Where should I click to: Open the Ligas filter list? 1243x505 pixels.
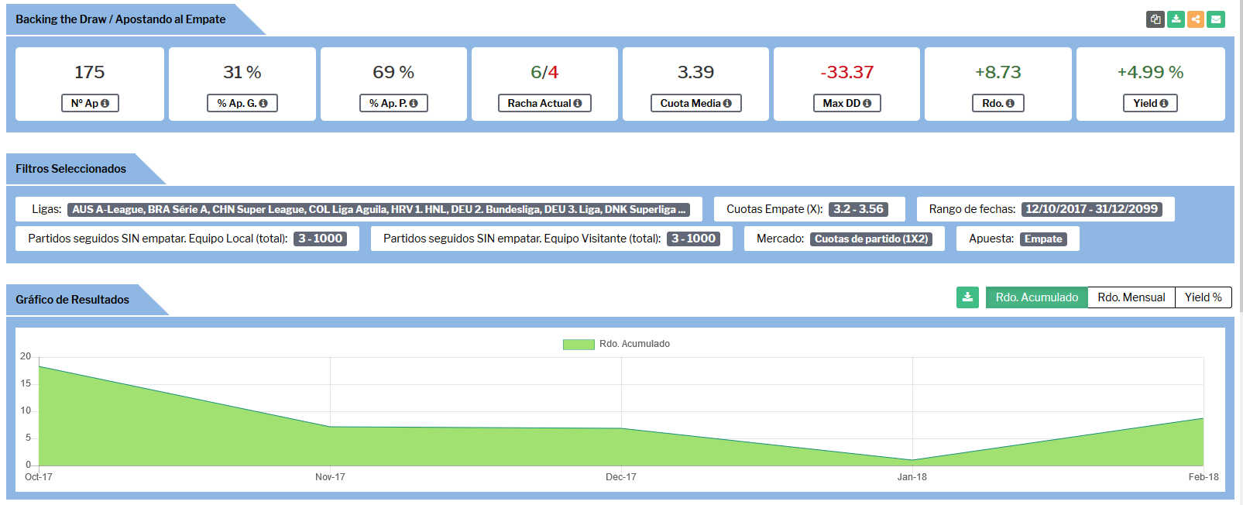(x=378, y=209)
